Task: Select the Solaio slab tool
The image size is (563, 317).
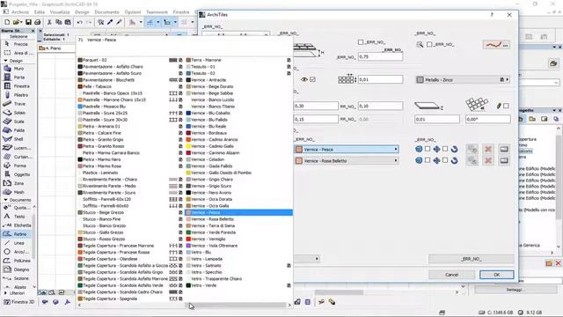Action: point(18,113)
